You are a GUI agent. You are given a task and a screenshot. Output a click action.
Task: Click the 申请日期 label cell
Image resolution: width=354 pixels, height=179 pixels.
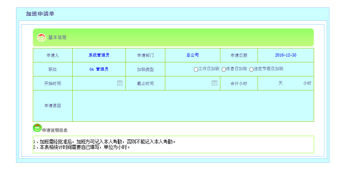pos(239,55)
